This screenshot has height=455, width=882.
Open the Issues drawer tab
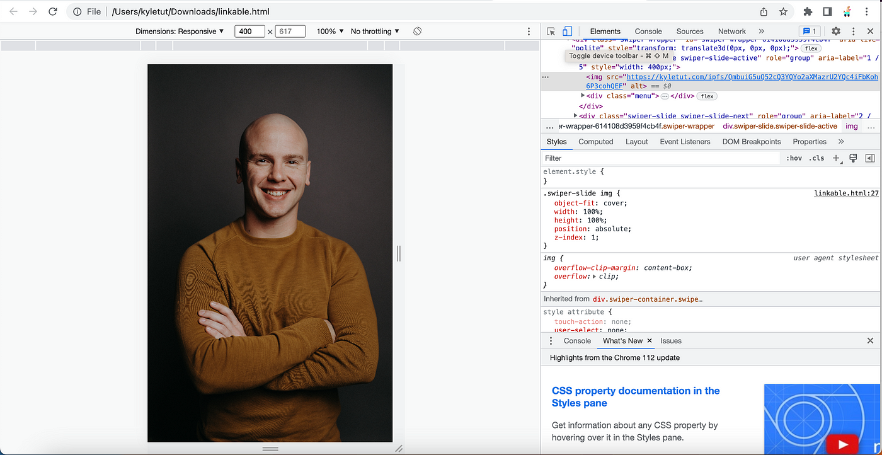(x=671, y=341)
